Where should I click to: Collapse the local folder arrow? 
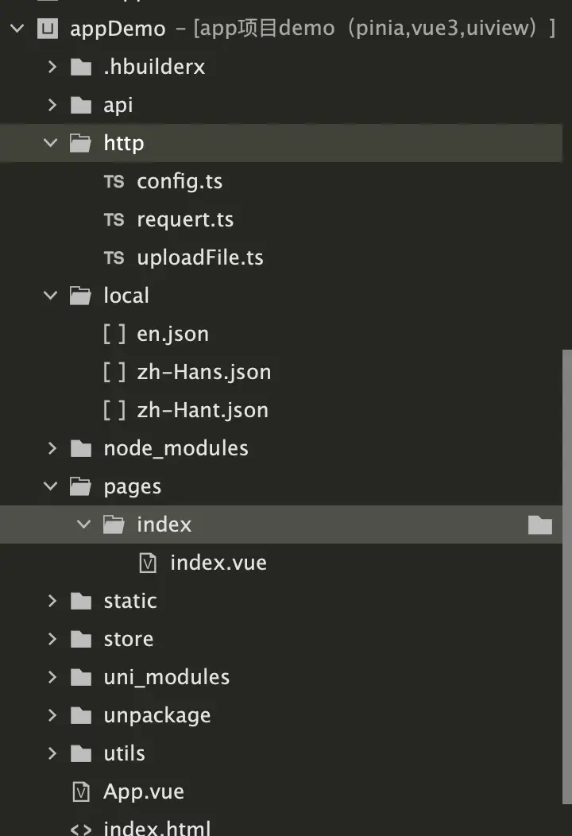click(x=52, y=296)
